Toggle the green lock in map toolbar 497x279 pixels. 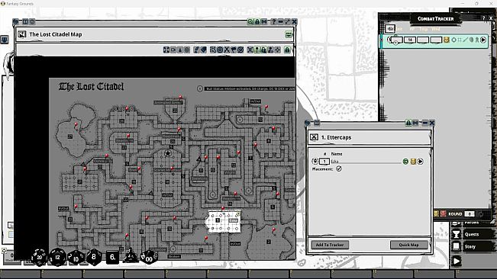pyautogui.click(x=287, y=50)
